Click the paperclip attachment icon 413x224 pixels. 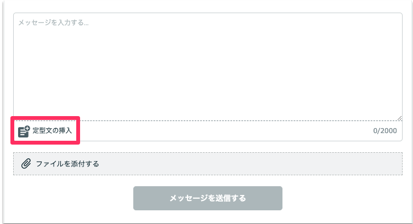point(26,164)
